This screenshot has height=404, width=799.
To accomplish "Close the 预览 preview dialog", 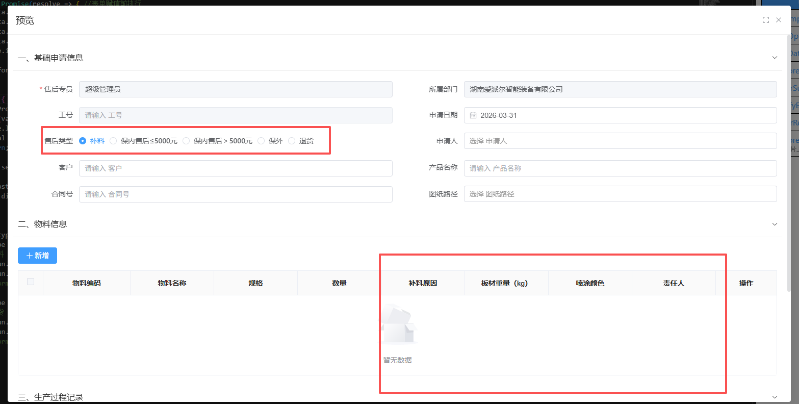I will 779,20.
